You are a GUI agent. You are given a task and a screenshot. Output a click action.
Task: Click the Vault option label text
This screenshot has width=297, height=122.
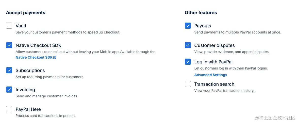[21, 26]
